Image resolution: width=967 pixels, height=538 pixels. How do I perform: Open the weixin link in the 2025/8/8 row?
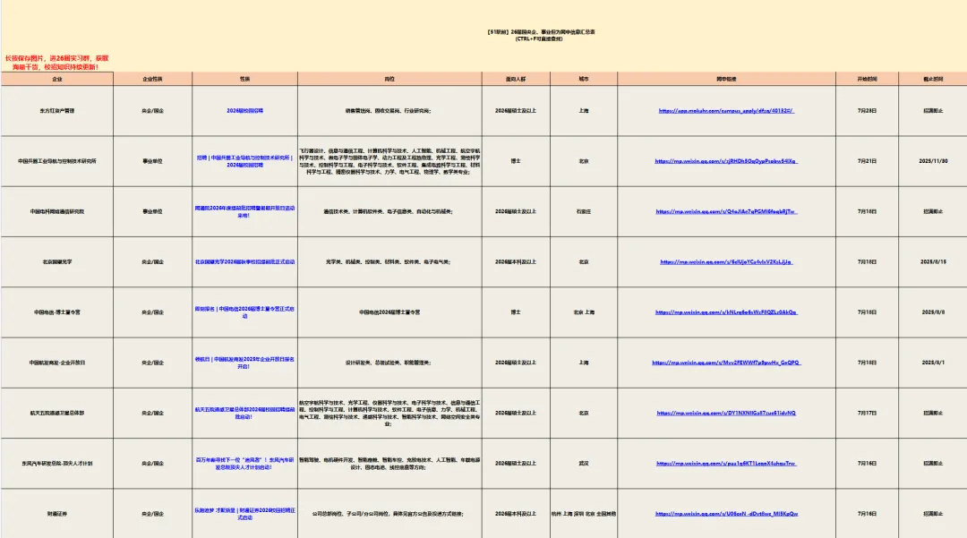tap(726, 312)
